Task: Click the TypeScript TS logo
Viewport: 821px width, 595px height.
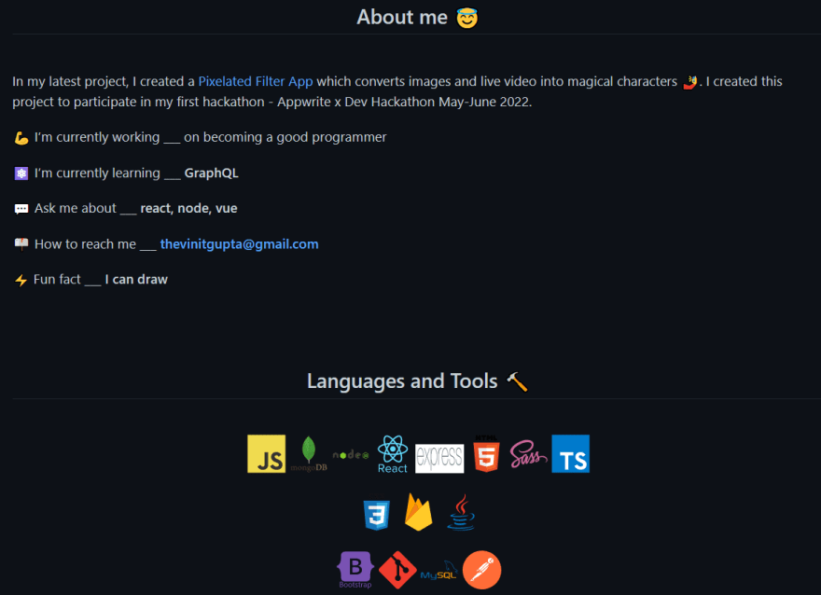Action: pos(571,453)
